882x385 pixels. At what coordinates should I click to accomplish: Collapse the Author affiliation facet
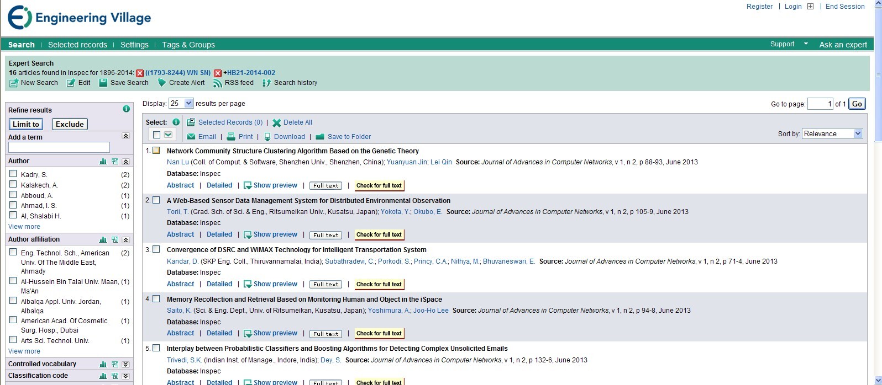click(125, 240)
